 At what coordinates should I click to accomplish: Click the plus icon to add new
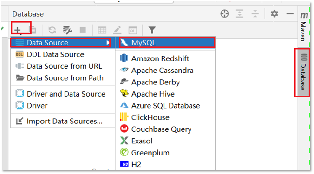(x=18, y=30)
